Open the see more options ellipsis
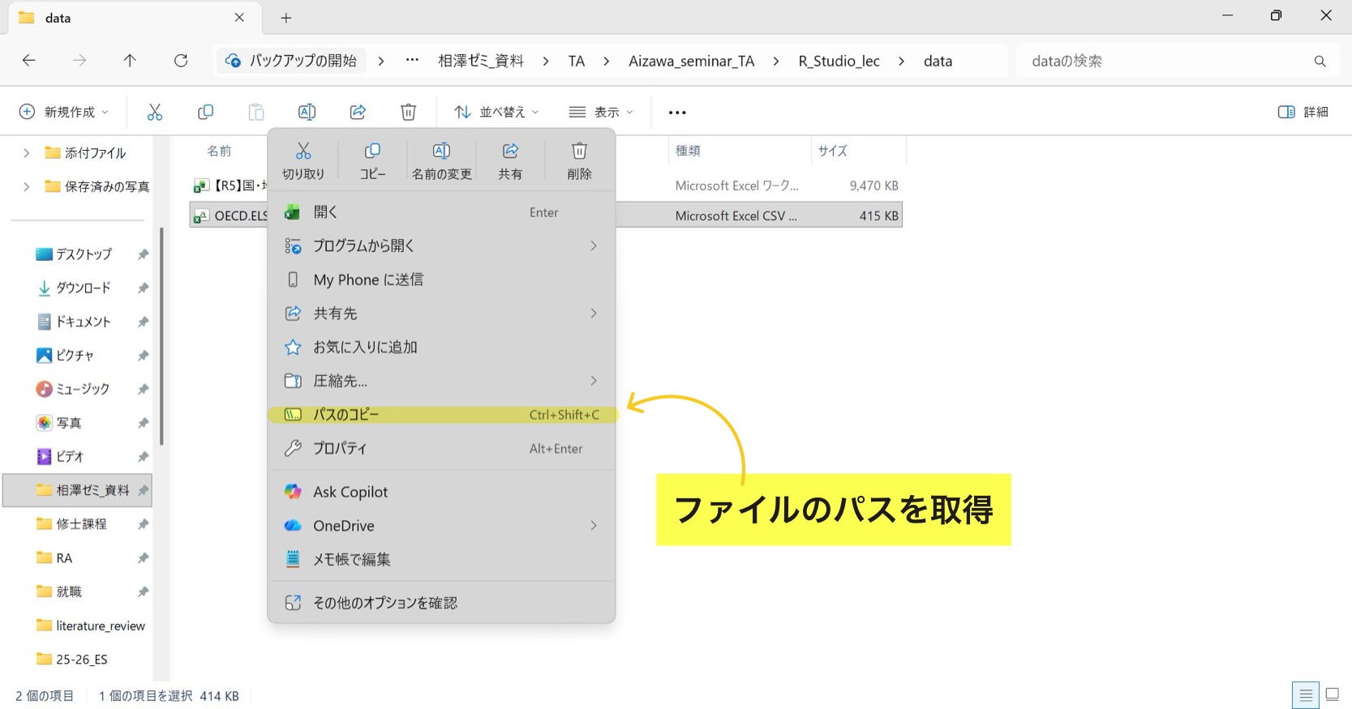Image resolution: width=1352 pixels, height=709 pixels. [677, 112]
